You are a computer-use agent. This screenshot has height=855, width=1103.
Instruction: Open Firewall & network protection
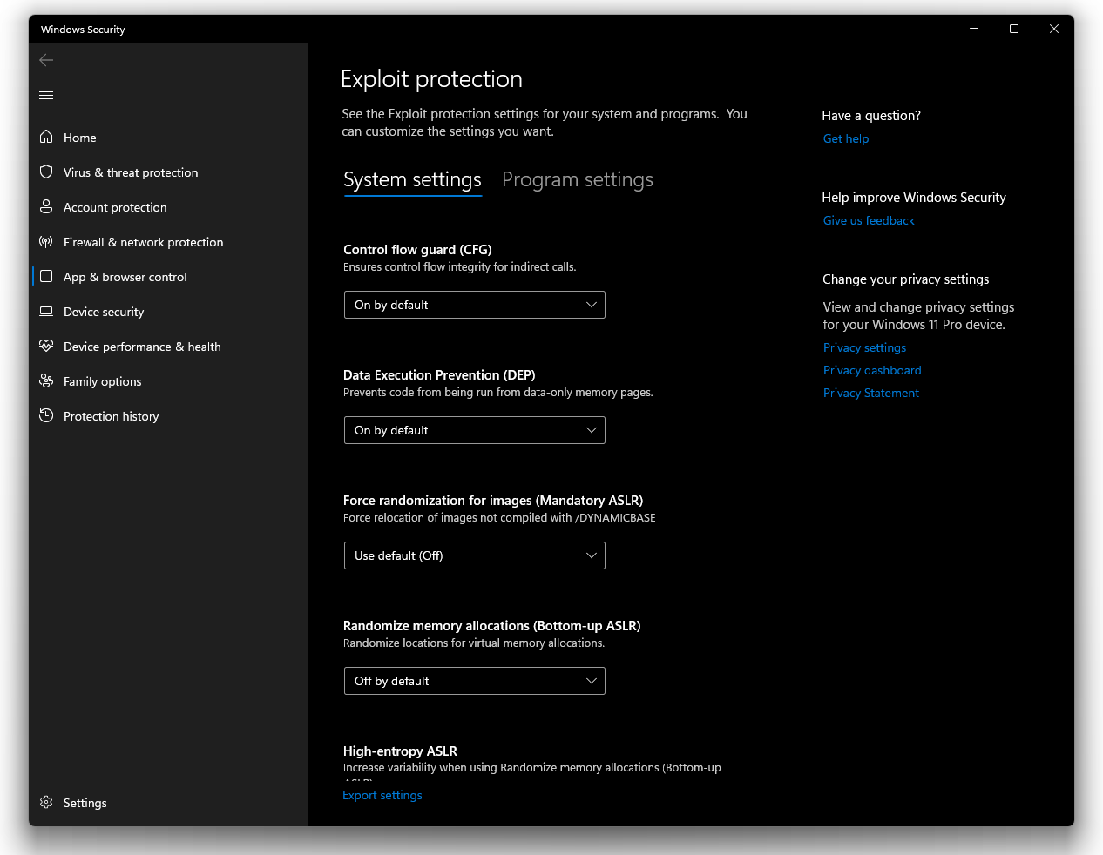[143, 241]
